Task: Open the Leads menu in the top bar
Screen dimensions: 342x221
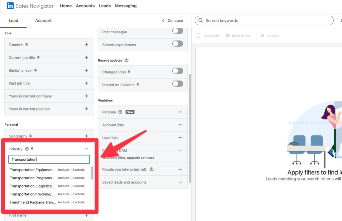Action: point(105,6)
